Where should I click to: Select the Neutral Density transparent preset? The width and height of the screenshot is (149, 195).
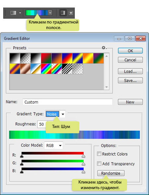click(77, 69)
